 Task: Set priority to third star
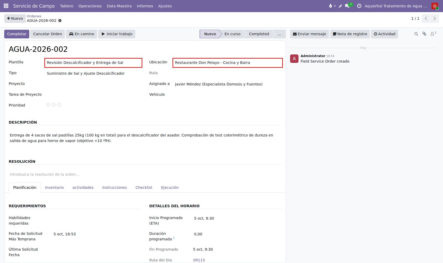click(59, 105)
